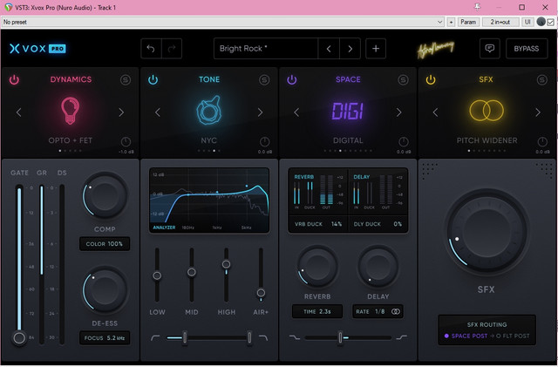
Task: Select next TONE type with right chevron
Action: pos(260,112)
